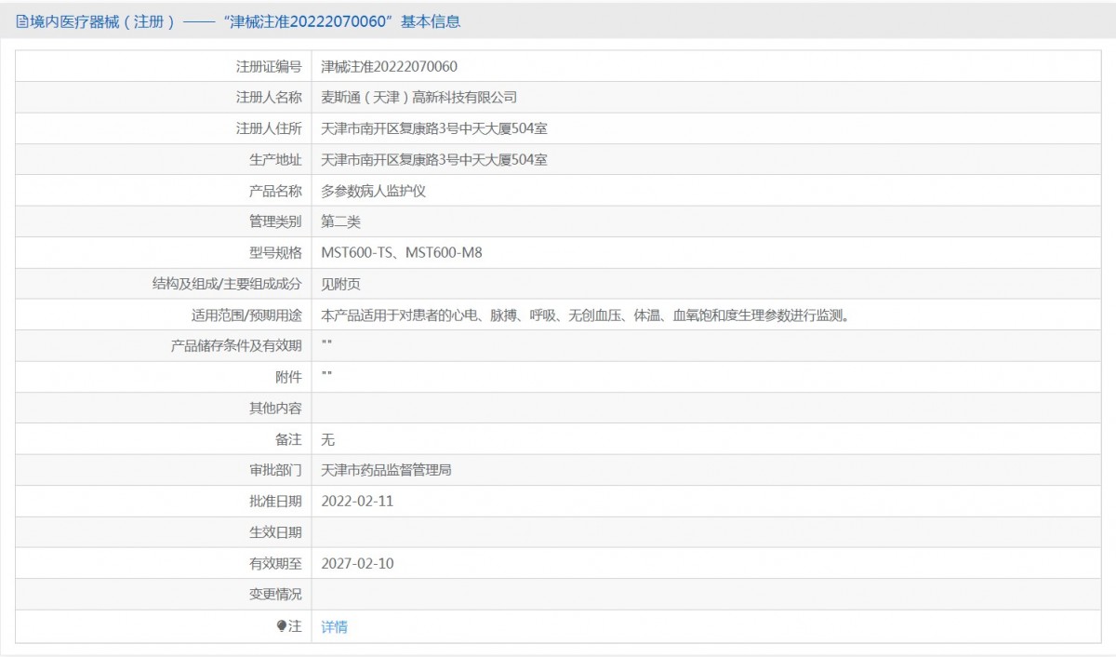Click the registrant name 麦斯通（天津）高新科技有限公司
1116x657 pixels.
coord(418,97)
